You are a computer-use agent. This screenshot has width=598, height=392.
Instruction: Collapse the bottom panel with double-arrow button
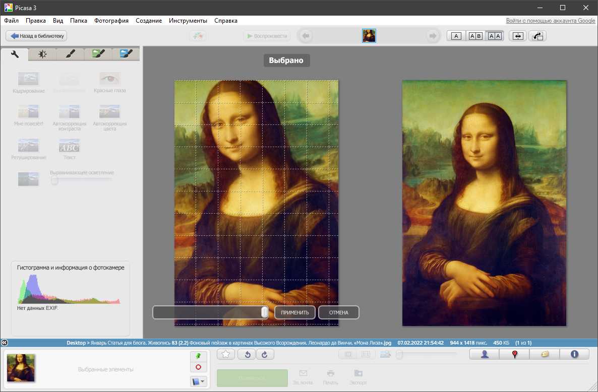click(x=5, y=343)
